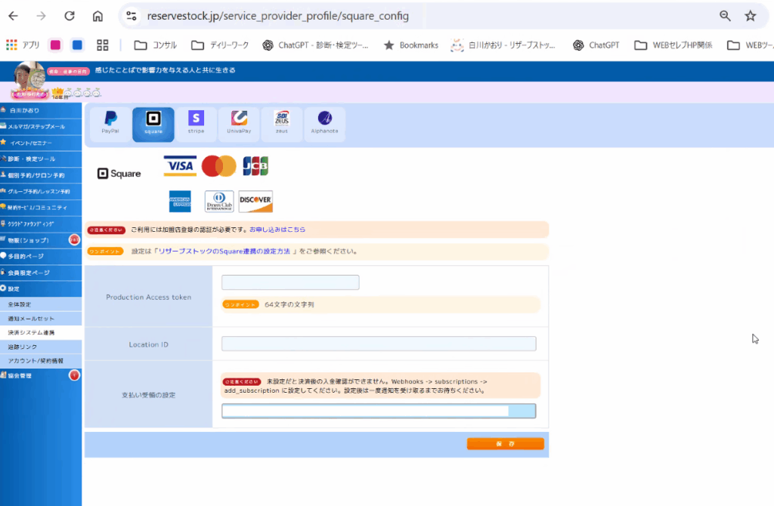
Task: Open クラウドファンディング in sidebar
Action: [41, 224]
